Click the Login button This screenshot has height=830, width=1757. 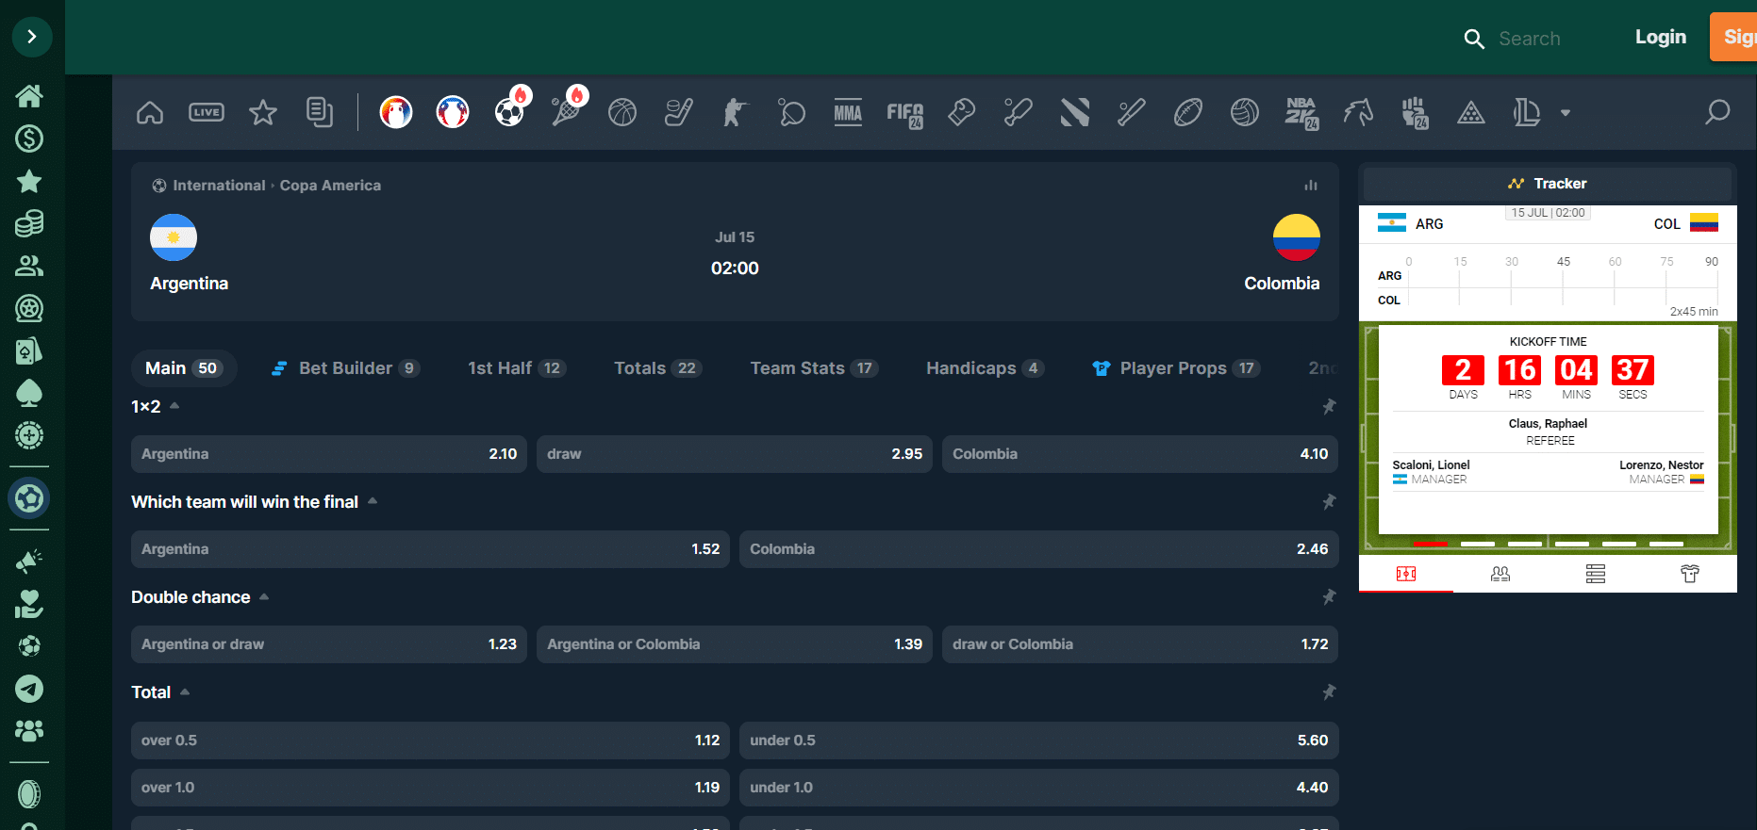1660,37
